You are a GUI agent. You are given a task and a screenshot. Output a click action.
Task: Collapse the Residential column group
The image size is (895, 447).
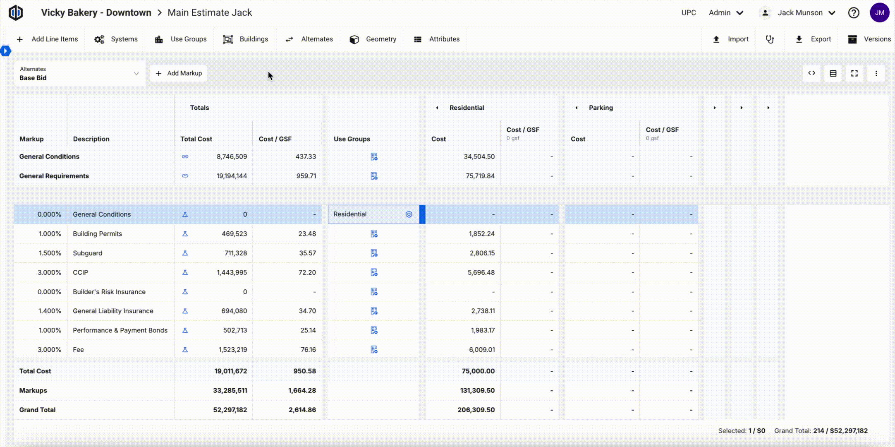coord(437,108)
